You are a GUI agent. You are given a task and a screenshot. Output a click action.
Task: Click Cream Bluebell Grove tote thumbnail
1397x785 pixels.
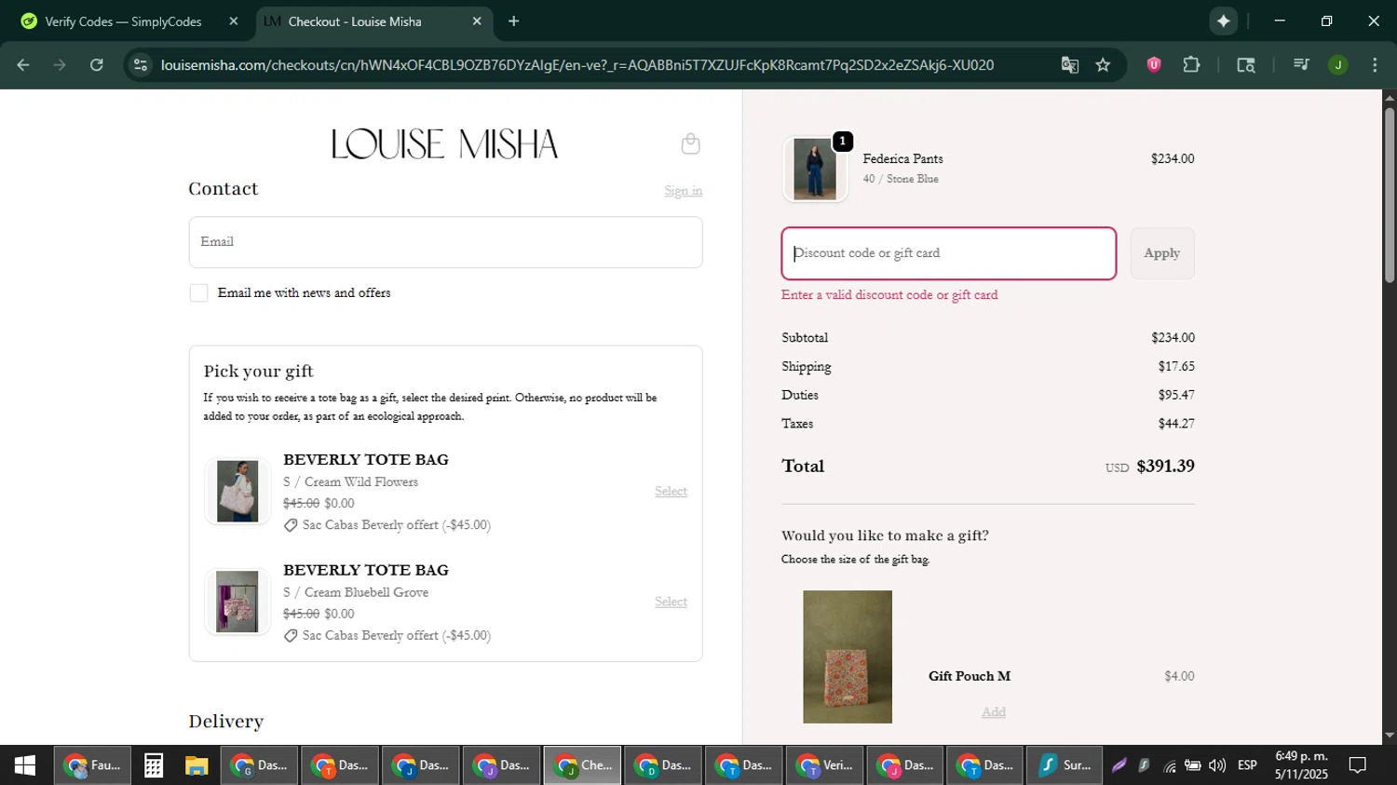tap(237, 602)
